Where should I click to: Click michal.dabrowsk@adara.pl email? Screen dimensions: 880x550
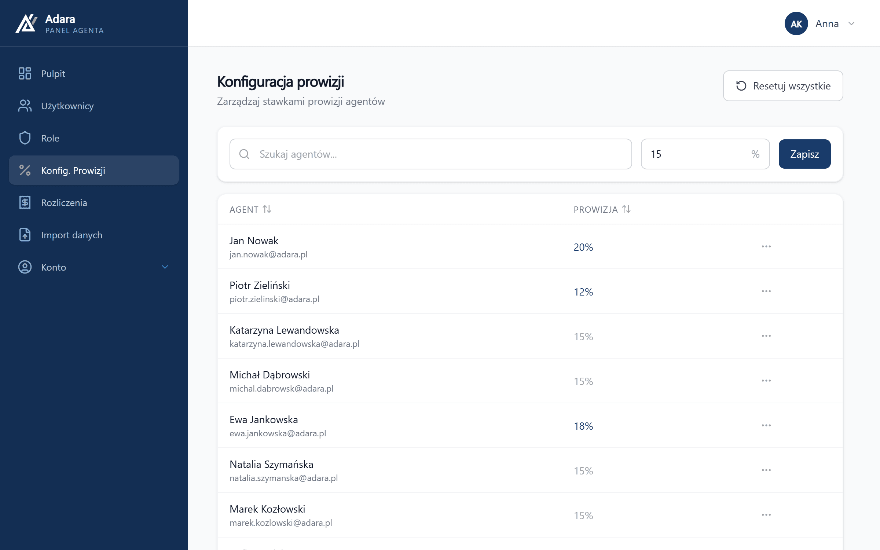coord(282,389)
